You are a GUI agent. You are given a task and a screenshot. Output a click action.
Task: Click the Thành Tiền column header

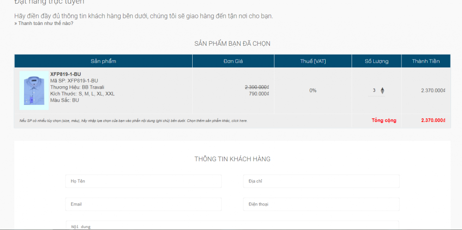point(426,61)
